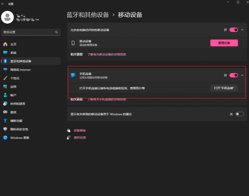Maximize the Settings window
The width and height of the screenshot is (249, 196).
238,2
